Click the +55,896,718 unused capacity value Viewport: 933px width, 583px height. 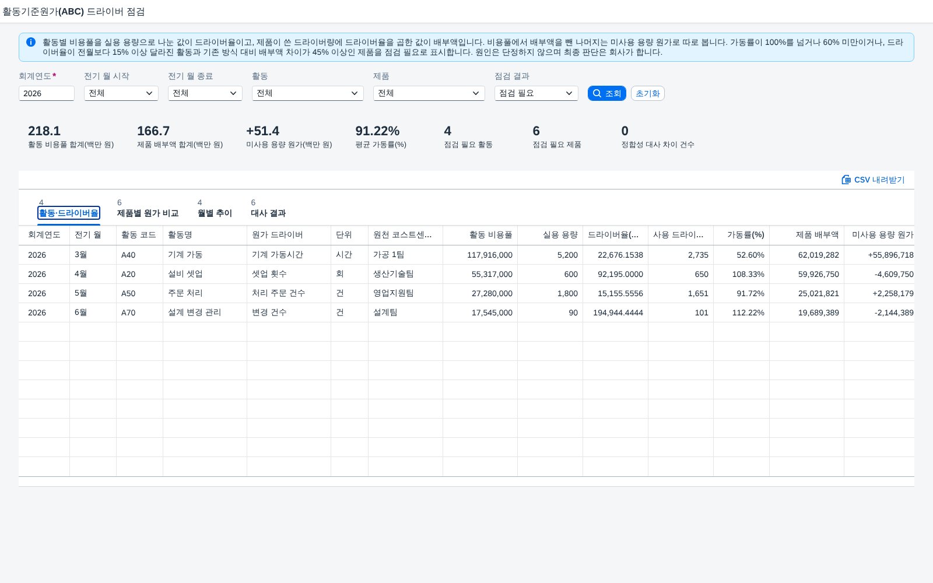pos(891,255)
